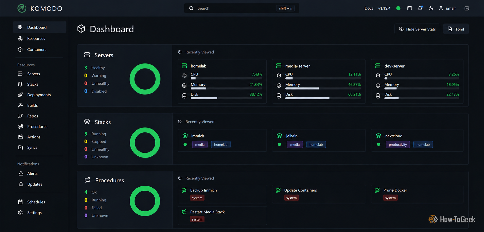Focus the Search input field

241,8
